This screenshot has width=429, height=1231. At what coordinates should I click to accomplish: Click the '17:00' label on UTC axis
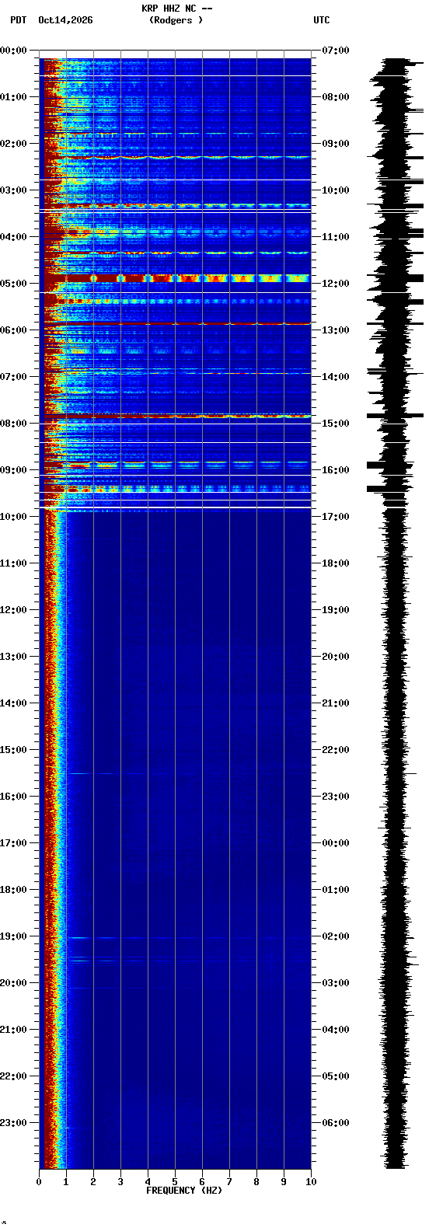336,516
